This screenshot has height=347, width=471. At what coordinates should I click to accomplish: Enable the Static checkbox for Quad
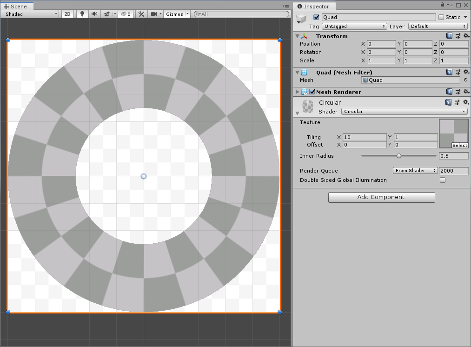pos(441,17)
